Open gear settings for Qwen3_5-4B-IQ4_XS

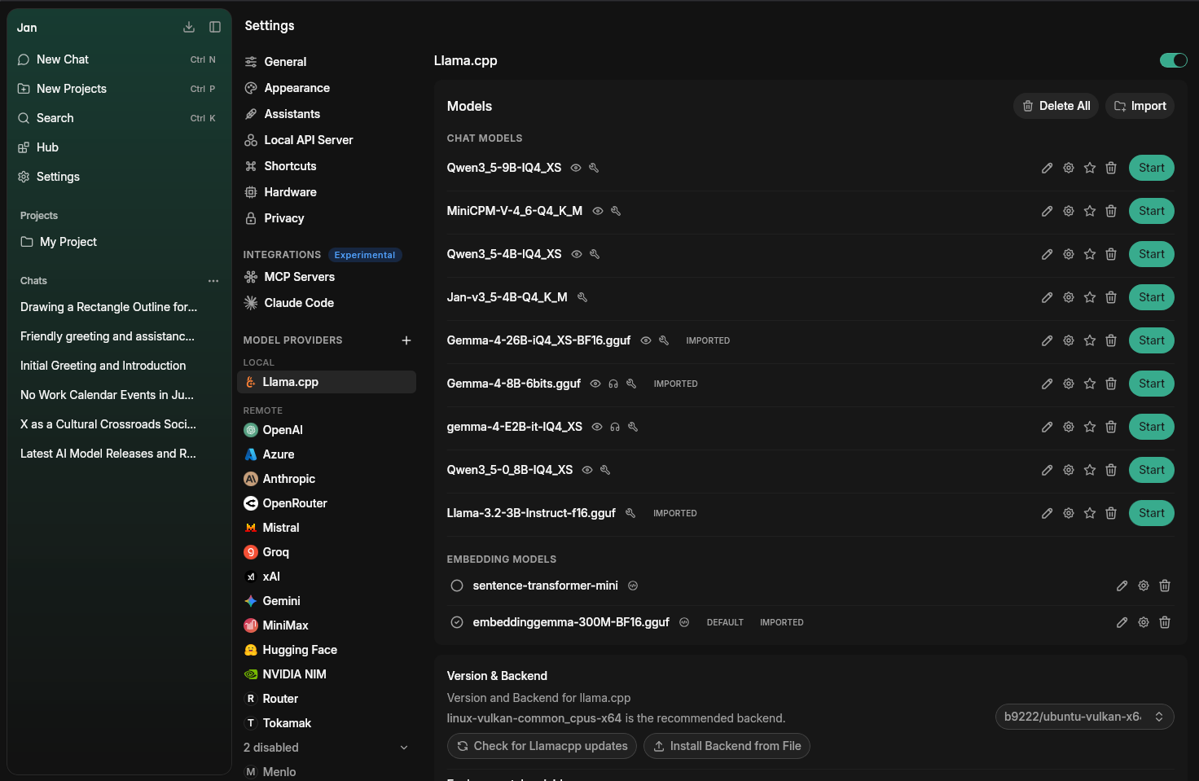(x=1069, y=254)
